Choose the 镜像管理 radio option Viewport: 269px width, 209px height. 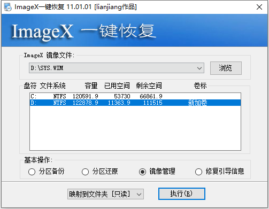click(157, 172)
